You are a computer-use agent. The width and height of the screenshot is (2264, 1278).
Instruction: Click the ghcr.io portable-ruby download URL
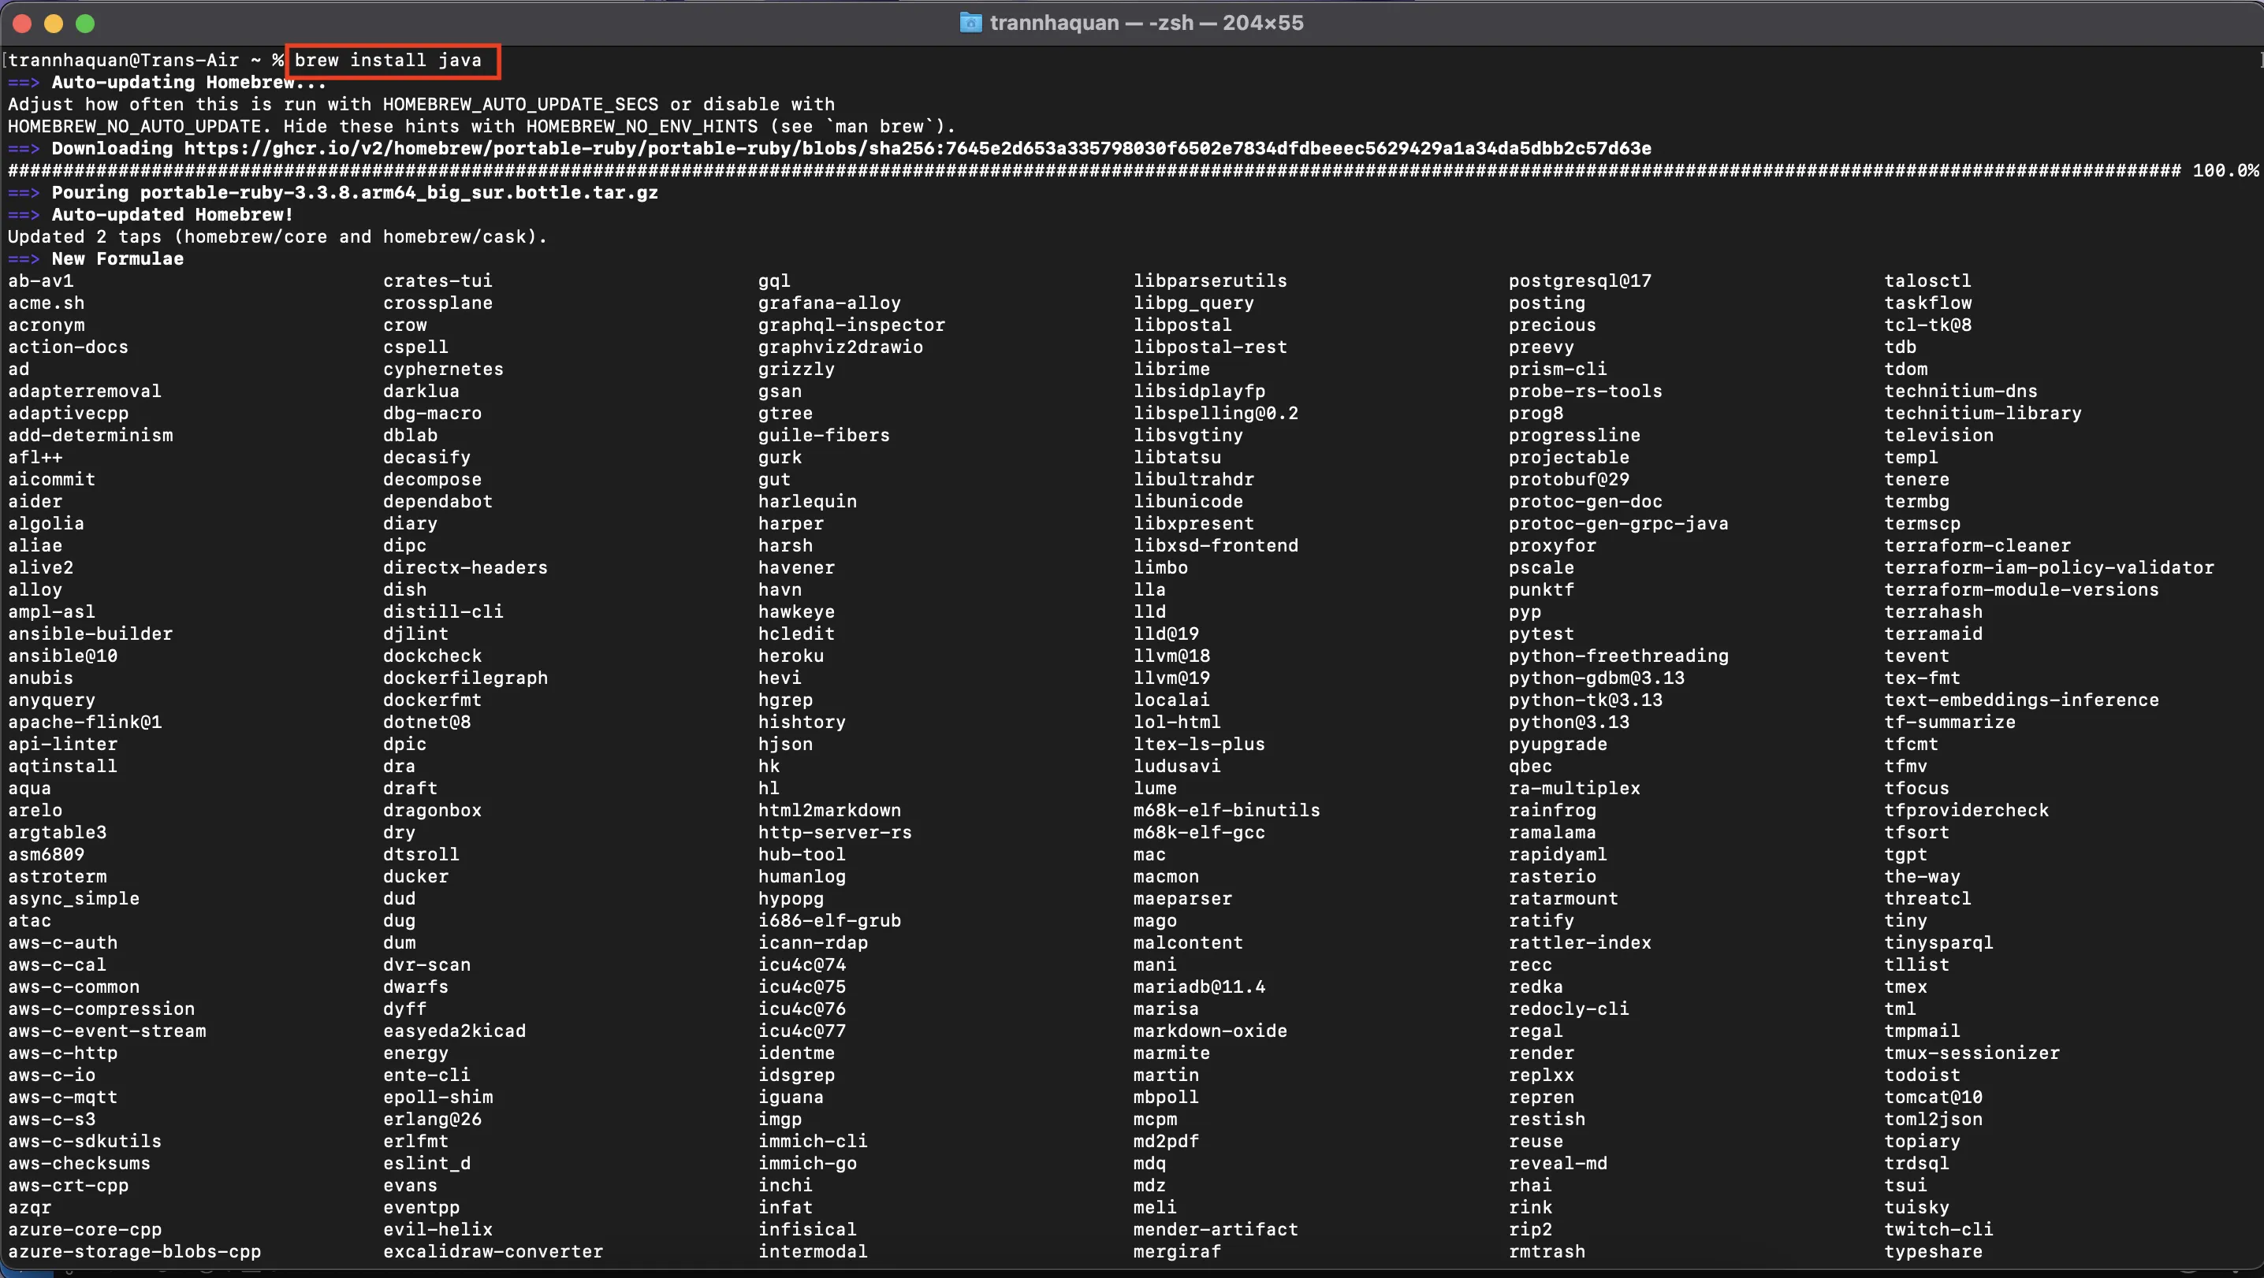click(x=917, y=148)
